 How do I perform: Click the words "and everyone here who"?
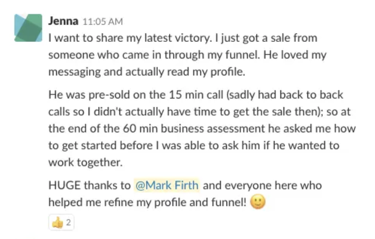pyautogui.click(x=262, y=185)
